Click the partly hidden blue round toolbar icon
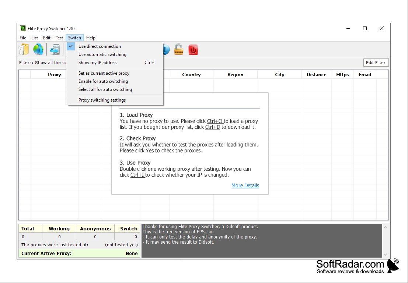408x283 pixels. [167, 49]
